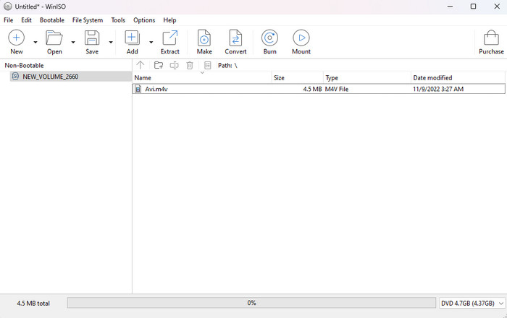This screenshot has height=318, width=507.
Task: Open the File menu
Action: pos(9,20)
